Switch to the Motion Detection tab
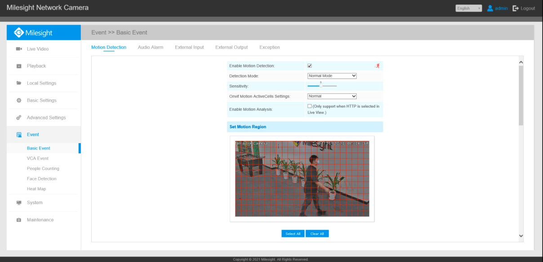 point(109,47)
